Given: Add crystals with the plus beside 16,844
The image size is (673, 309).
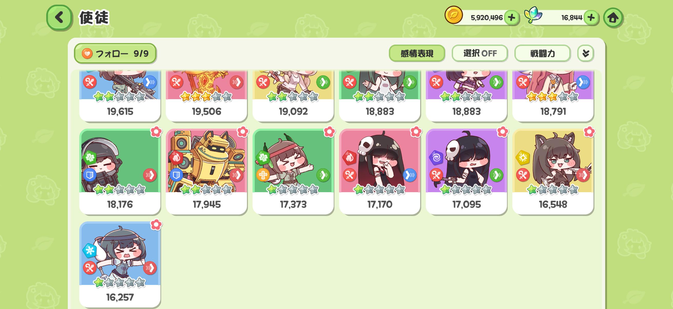Looking at the screenshot, I should tap(591, 18).
